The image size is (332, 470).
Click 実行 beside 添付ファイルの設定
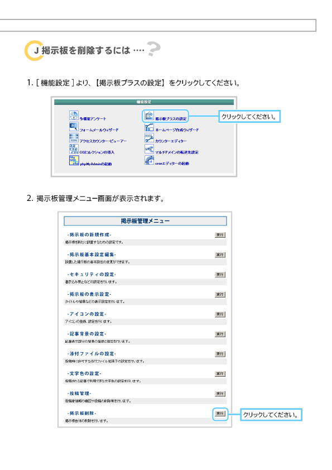[220, 354]
